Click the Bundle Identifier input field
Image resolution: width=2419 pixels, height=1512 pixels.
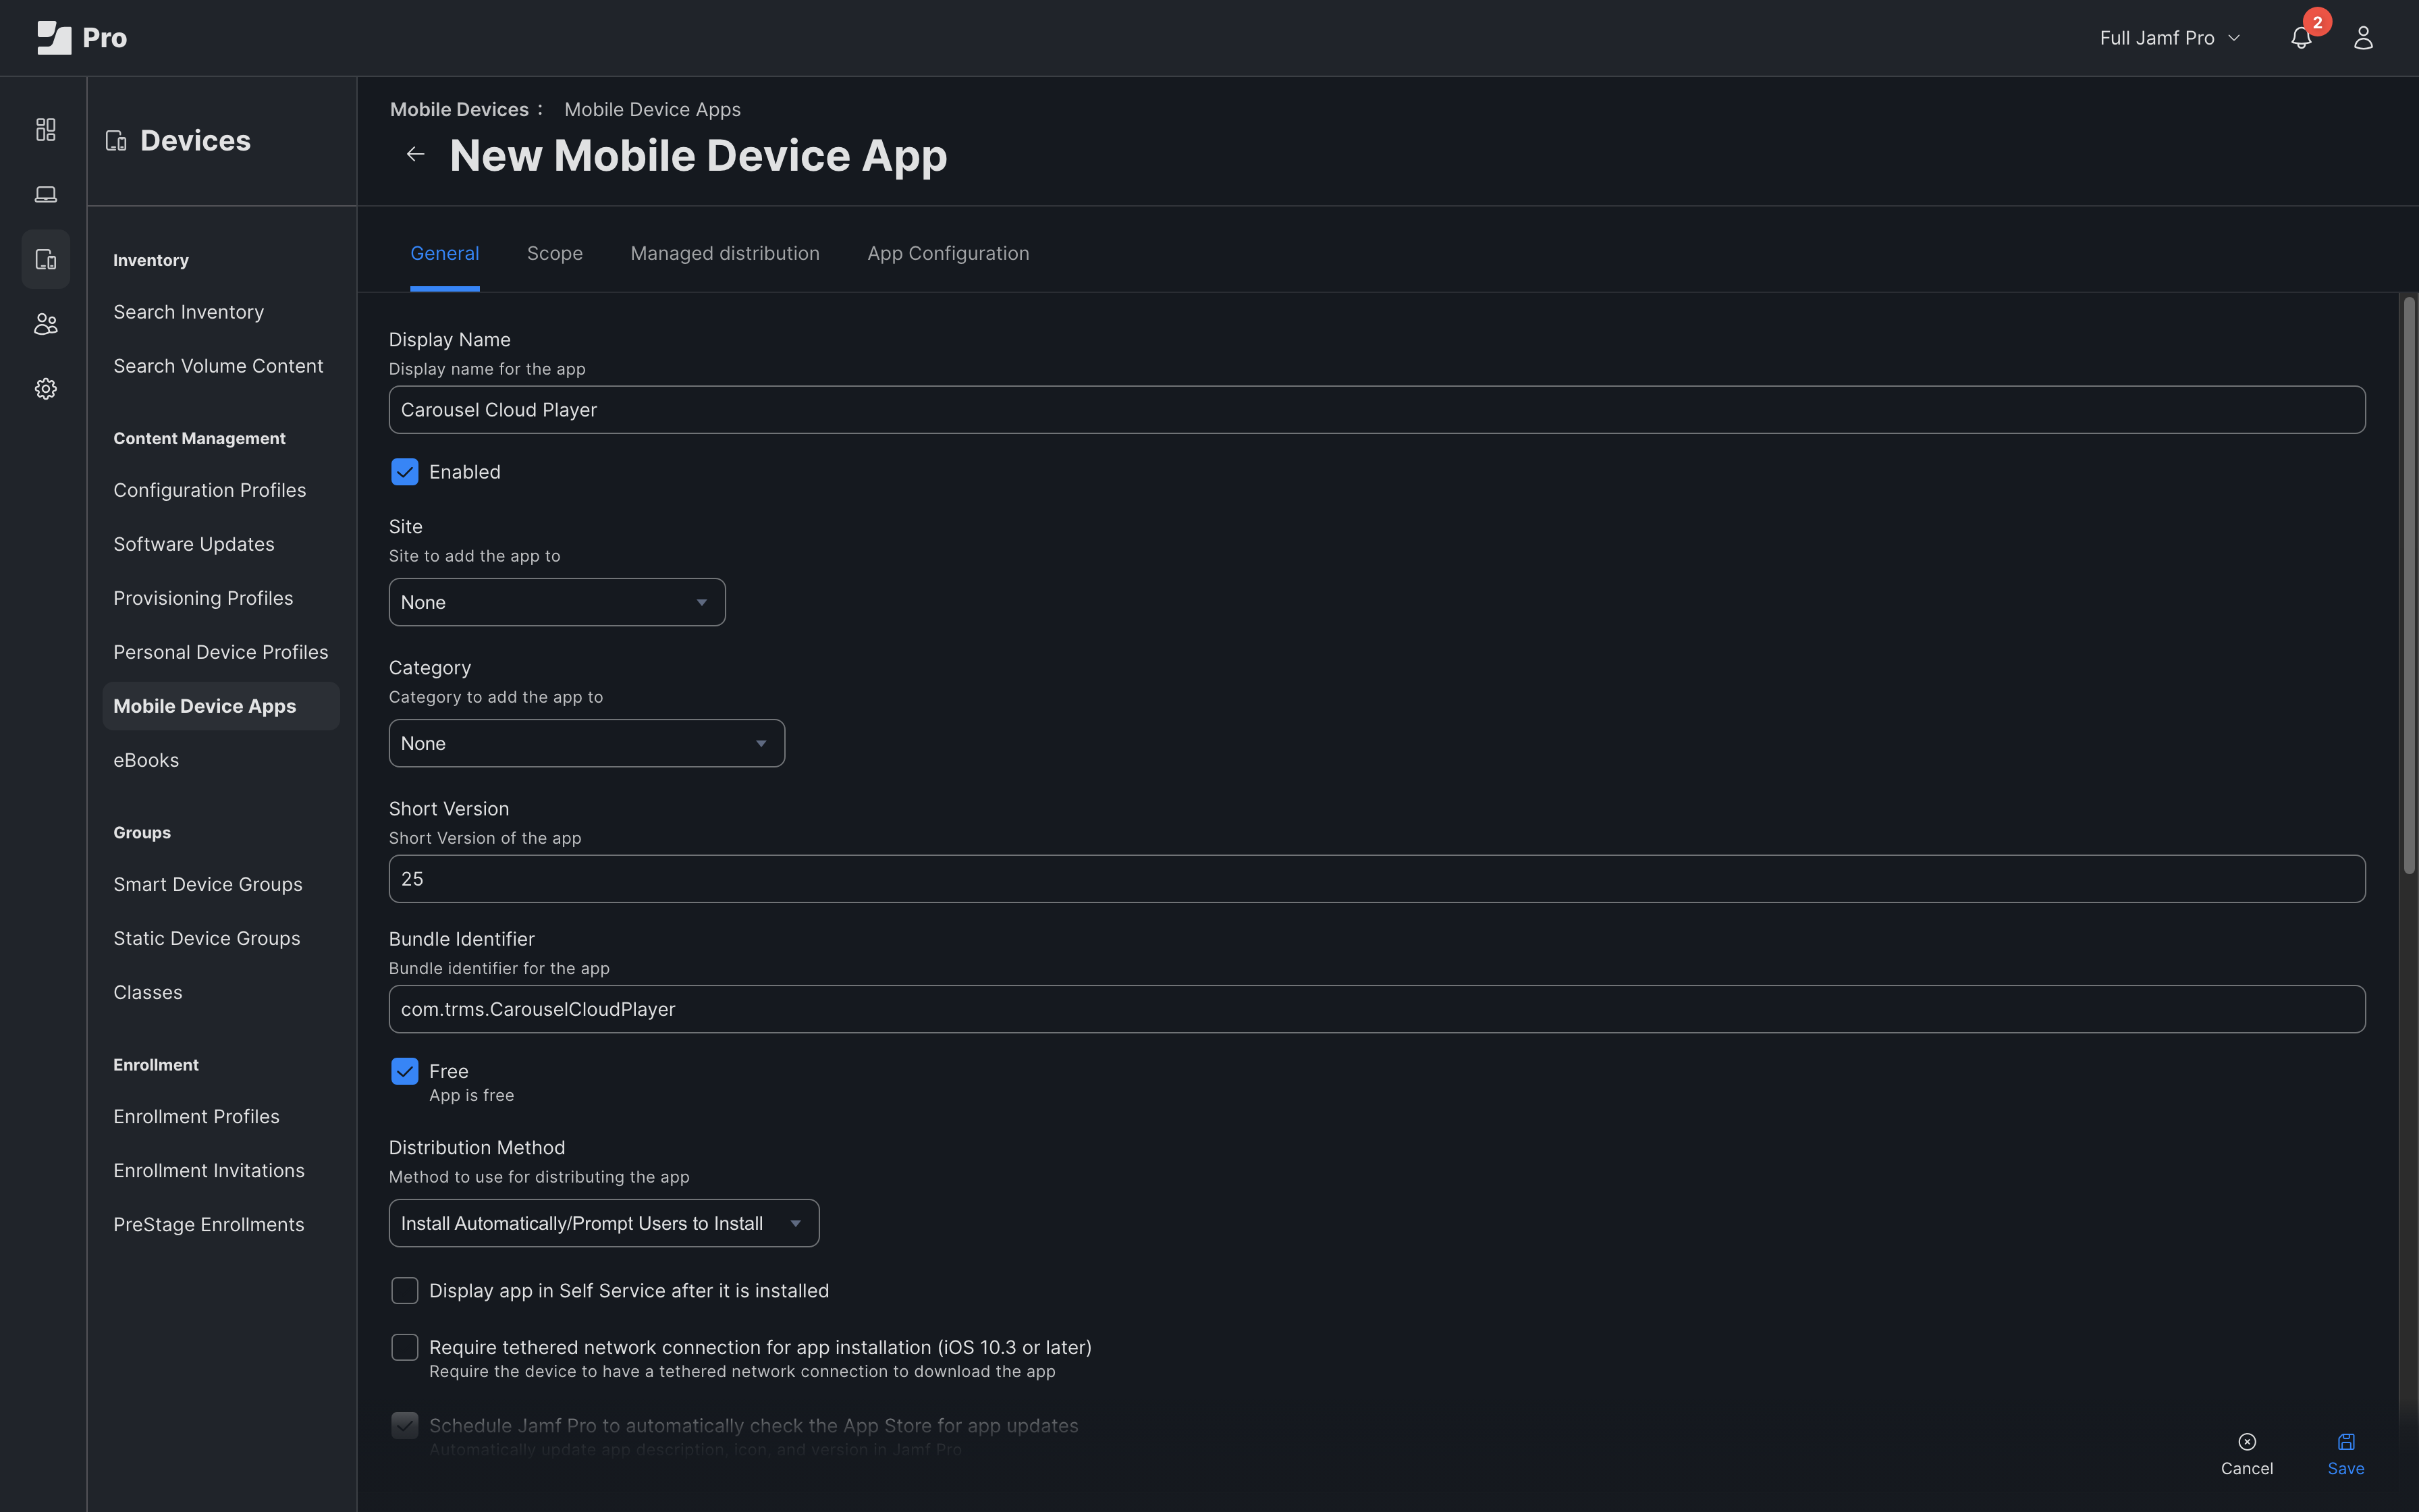[1378, 1009]
